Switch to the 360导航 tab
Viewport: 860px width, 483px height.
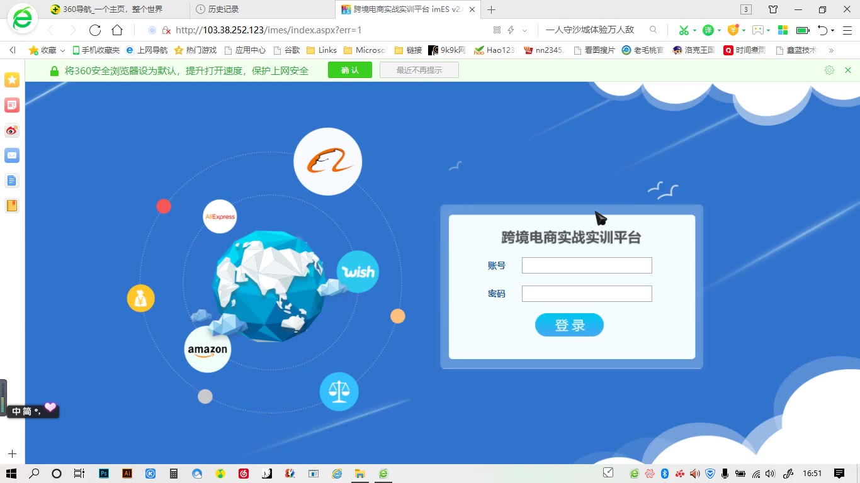pos(116,9)
